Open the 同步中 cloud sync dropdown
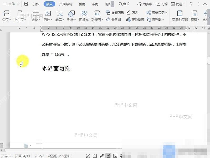Viewport: 210px width, 158px height. [146, 4]
